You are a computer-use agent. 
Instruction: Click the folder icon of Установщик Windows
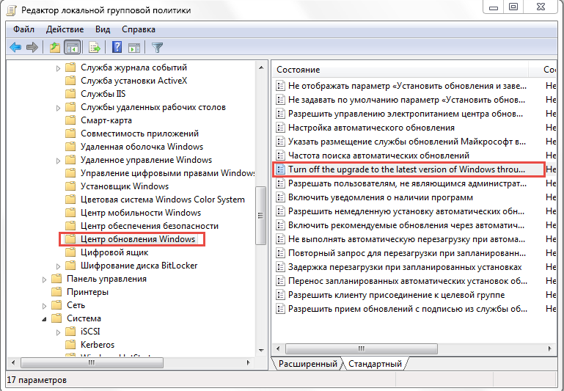[70, 186]
